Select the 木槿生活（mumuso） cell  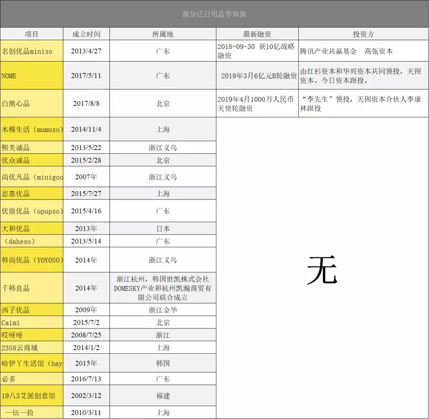coord(32,129)
